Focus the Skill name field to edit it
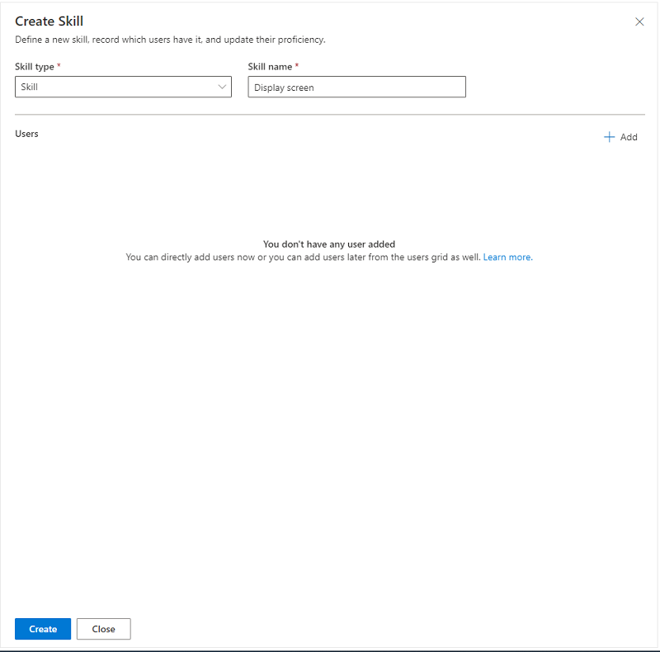 [356, 87]
